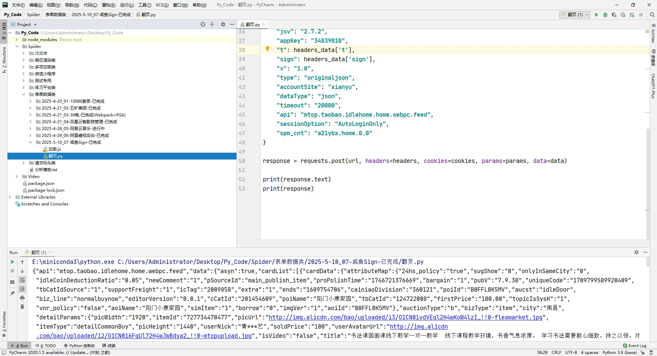Run the script with the green toolbar Run button
657x356 pixels.
(x=596, y=15)
